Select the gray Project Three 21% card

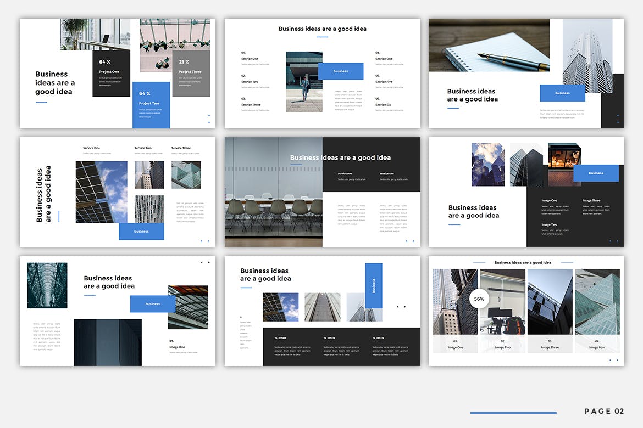[x=191, y=73]
